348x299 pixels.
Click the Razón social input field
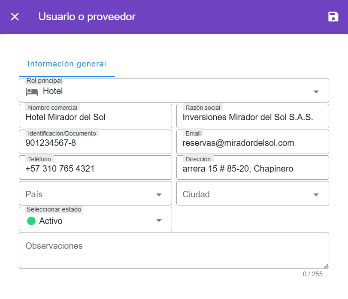[252, 117]
